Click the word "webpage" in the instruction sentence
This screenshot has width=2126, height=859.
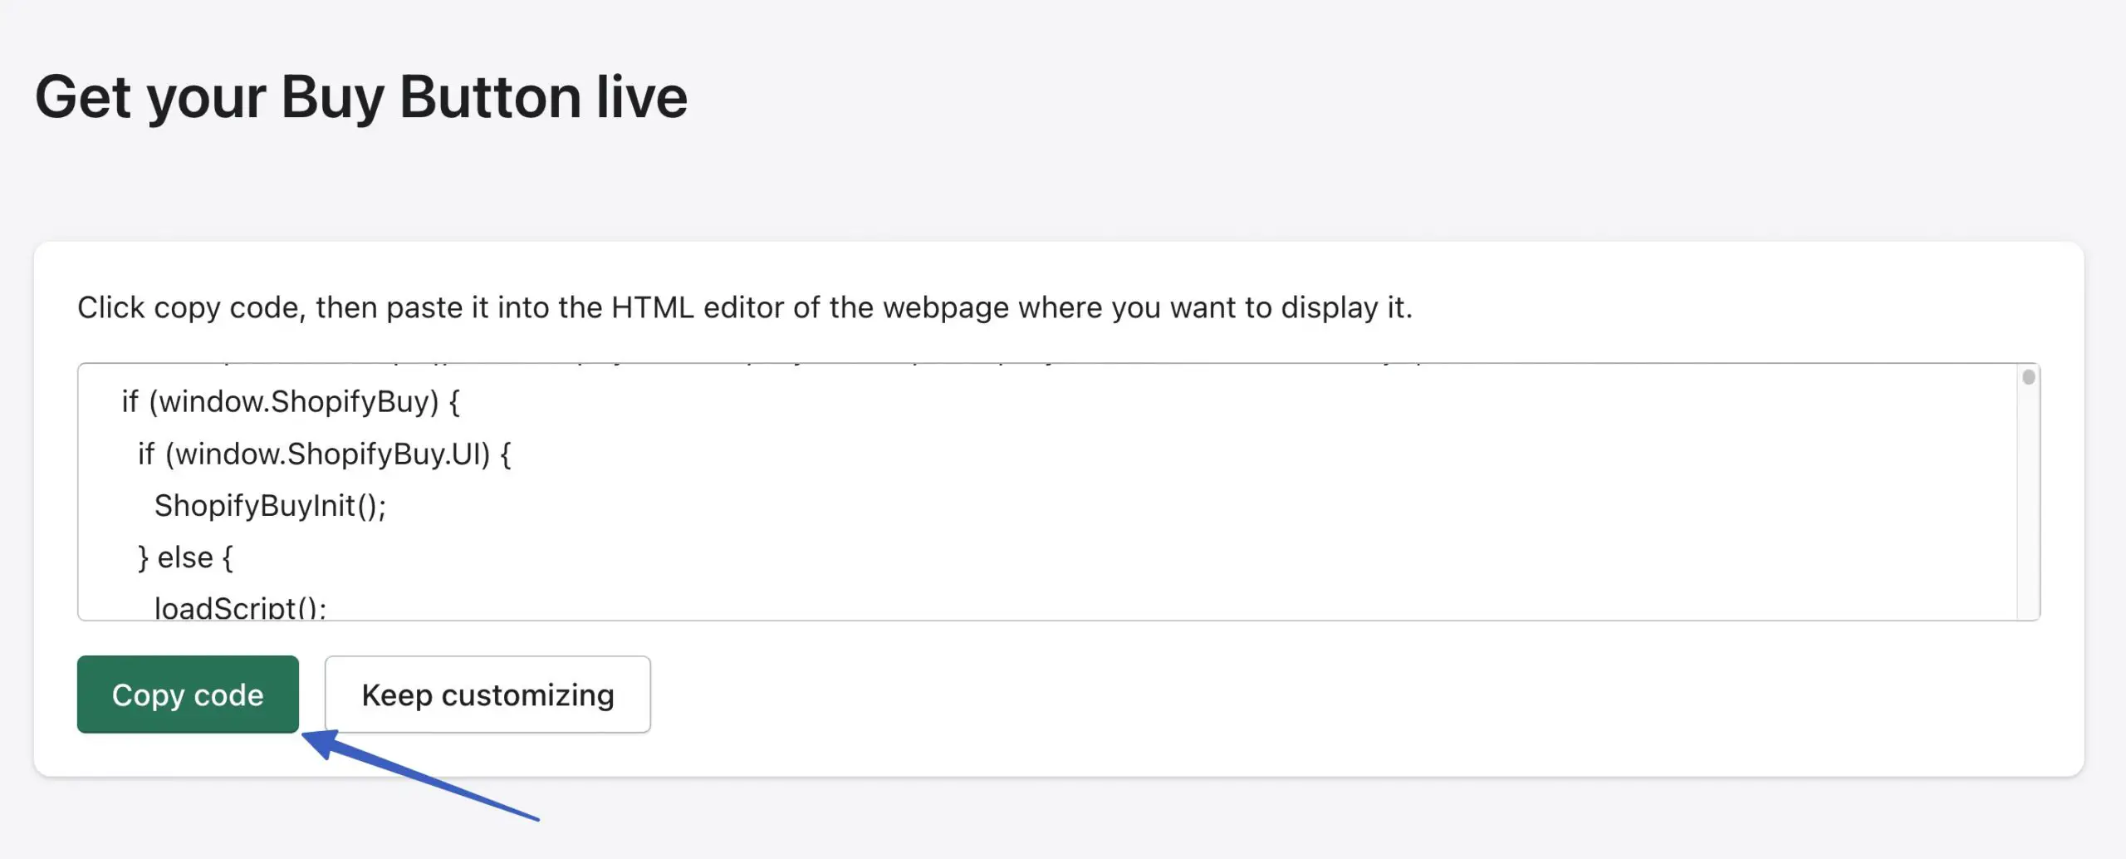(945, 307)
